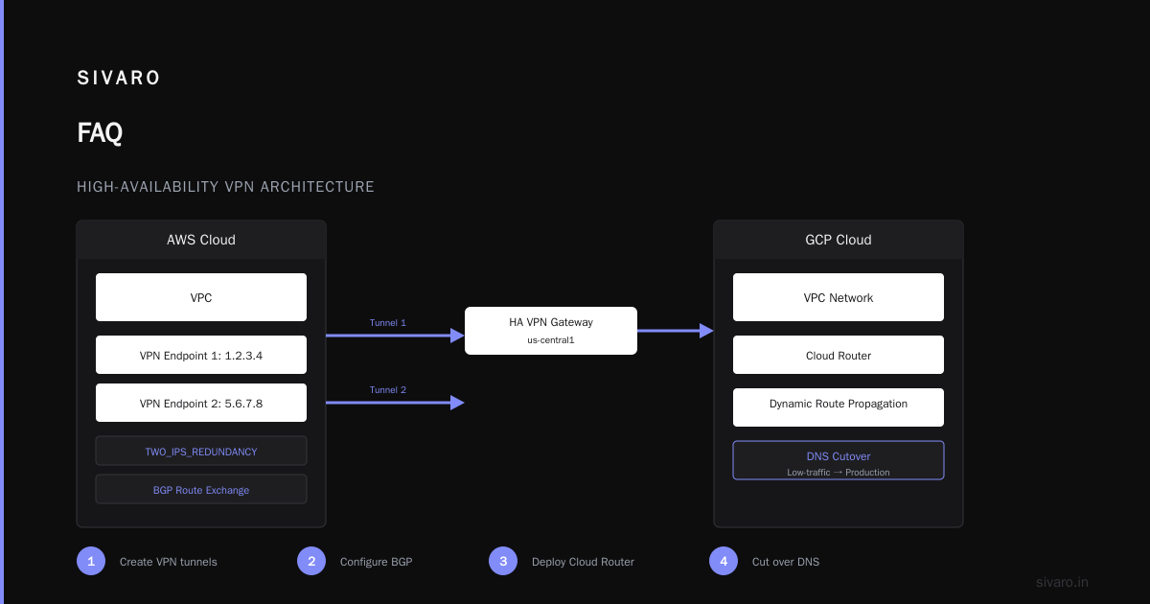Select VPN Endpoint 1: 1.2.3.4 box
The width and height of the screenshot is (1150, 604).
(x=201, y=355)
